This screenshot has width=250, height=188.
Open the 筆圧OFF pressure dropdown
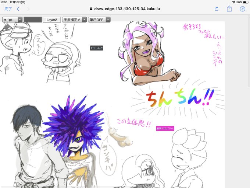(x=99, y=20)
